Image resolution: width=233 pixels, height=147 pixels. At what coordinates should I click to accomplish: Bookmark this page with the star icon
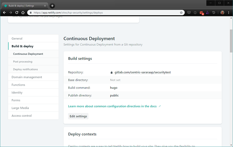point(181,13)
